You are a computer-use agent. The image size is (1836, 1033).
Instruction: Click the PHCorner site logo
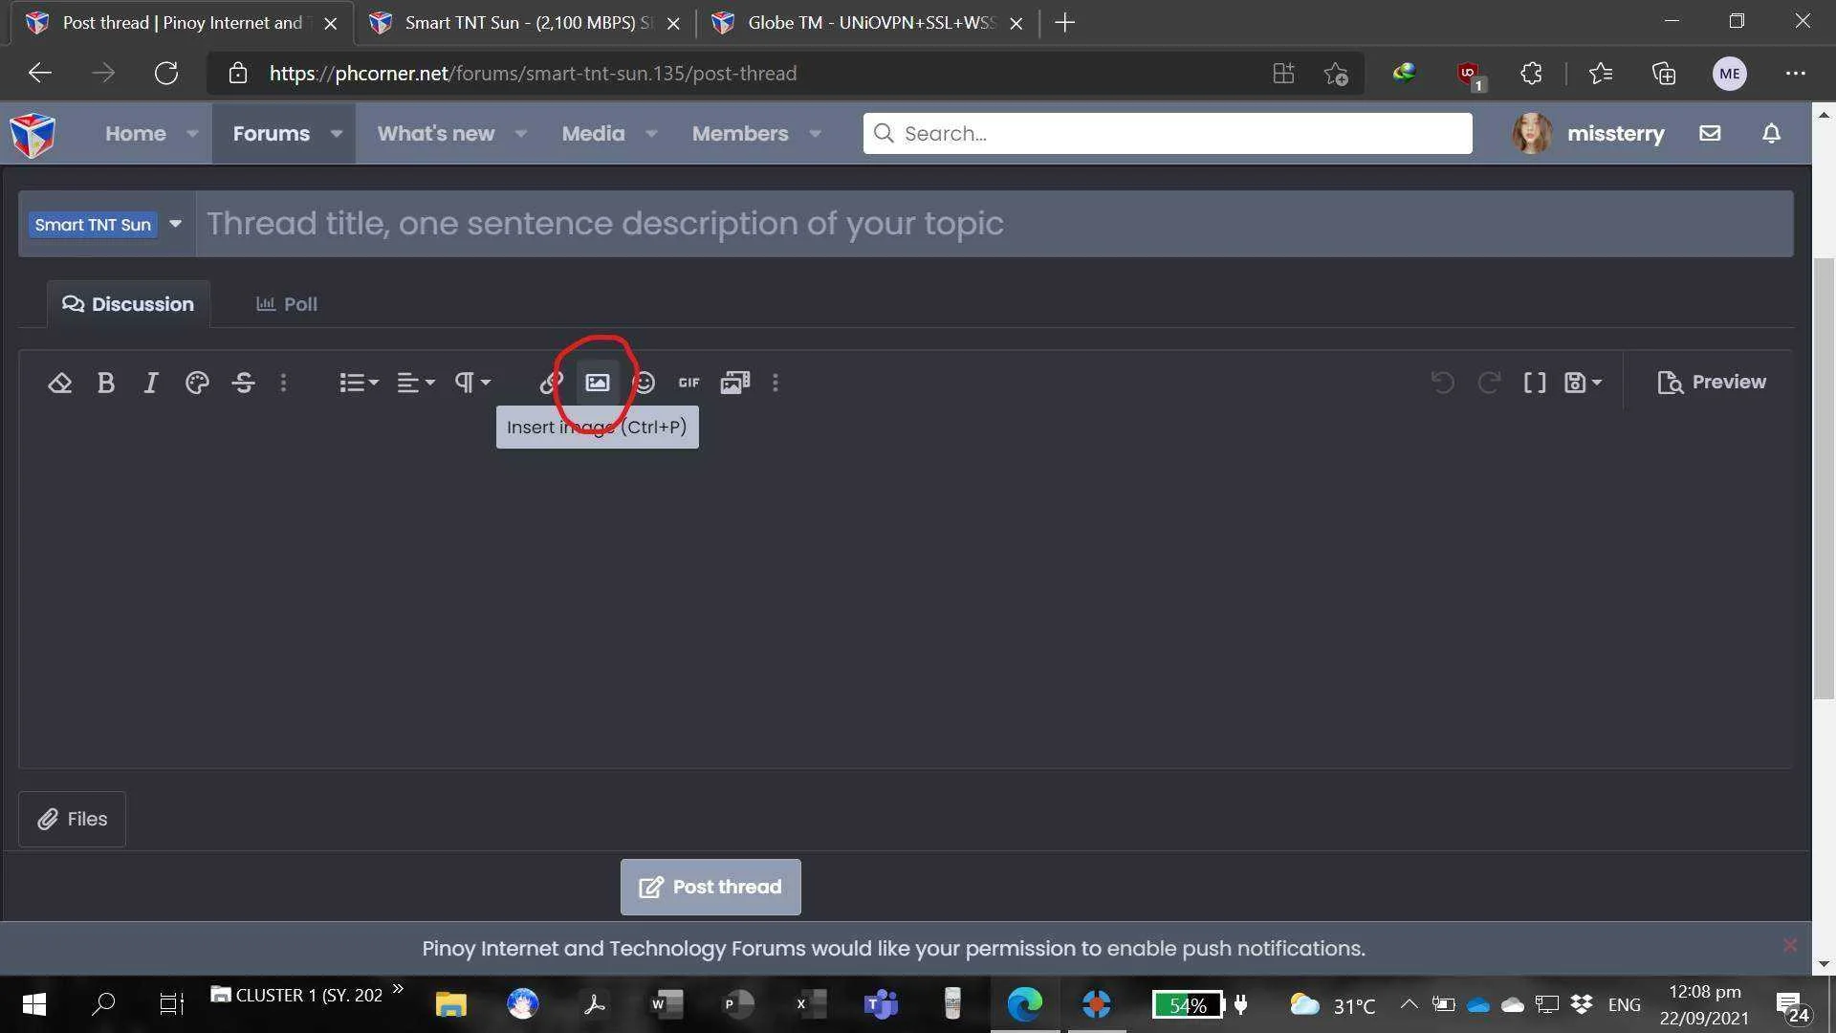click(x=33, y=135)
